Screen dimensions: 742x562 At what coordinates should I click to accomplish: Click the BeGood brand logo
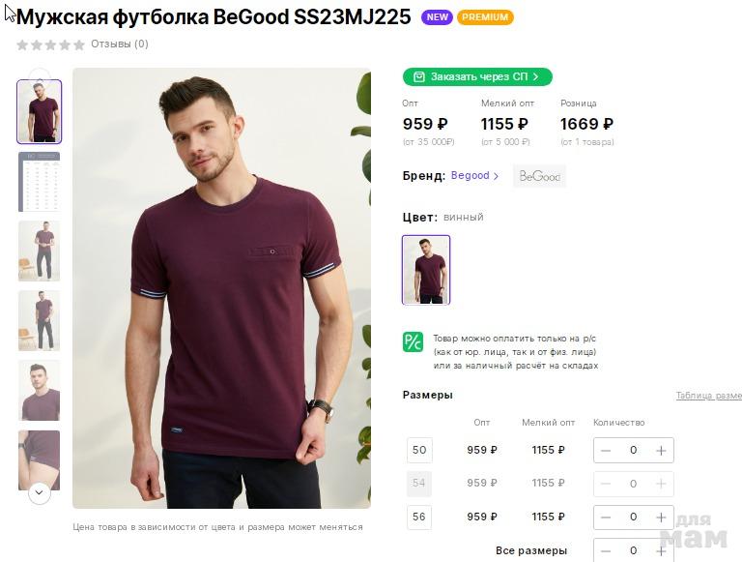point(539,176)
